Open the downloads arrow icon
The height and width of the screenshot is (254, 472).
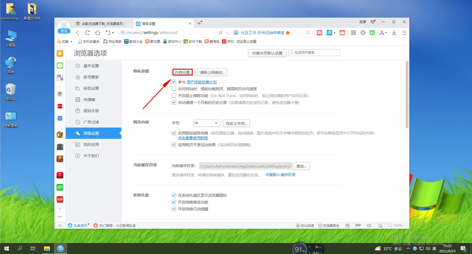tap(394, 33)
